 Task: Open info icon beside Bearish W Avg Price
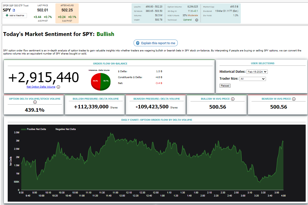coord(294,99)
